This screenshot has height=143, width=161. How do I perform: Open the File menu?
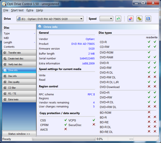pyautogui.click(x=6, y=10)
